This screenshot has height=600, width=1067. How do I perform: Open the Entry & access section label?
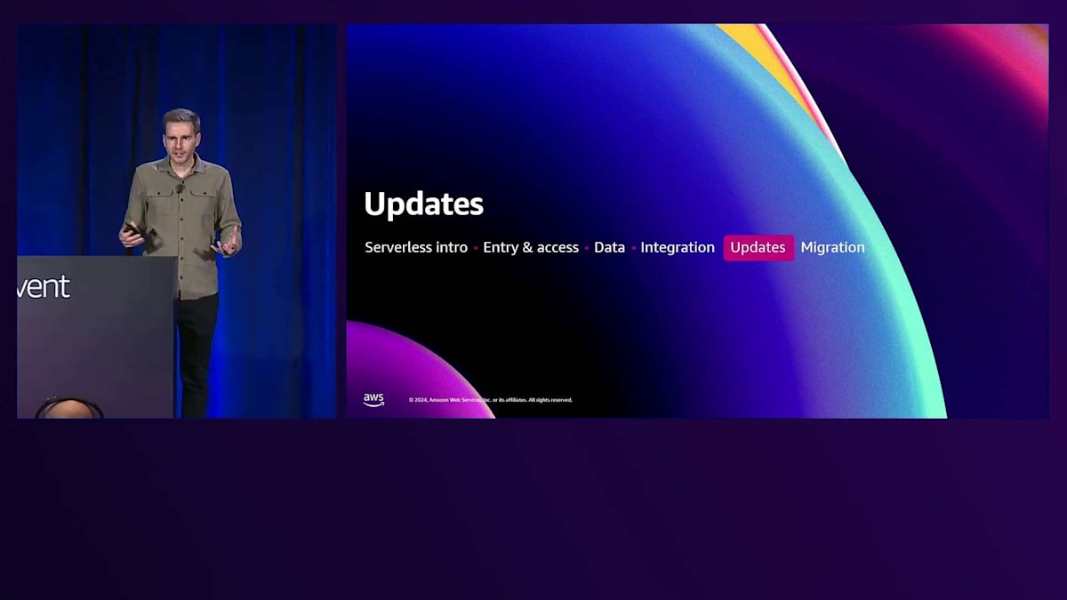coord(531,248)
